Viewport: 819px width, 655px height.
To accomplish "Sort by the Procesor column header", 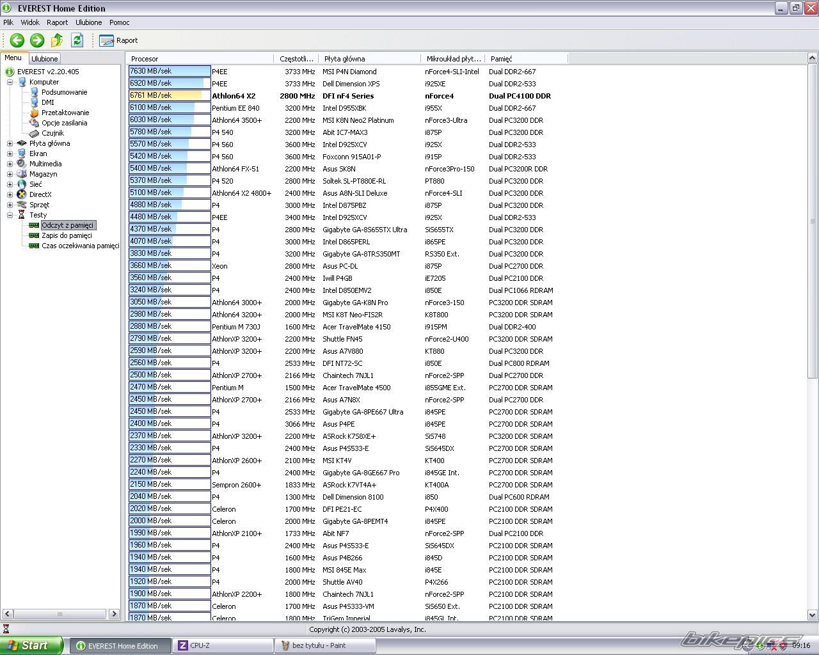I will tap(200, 59).
